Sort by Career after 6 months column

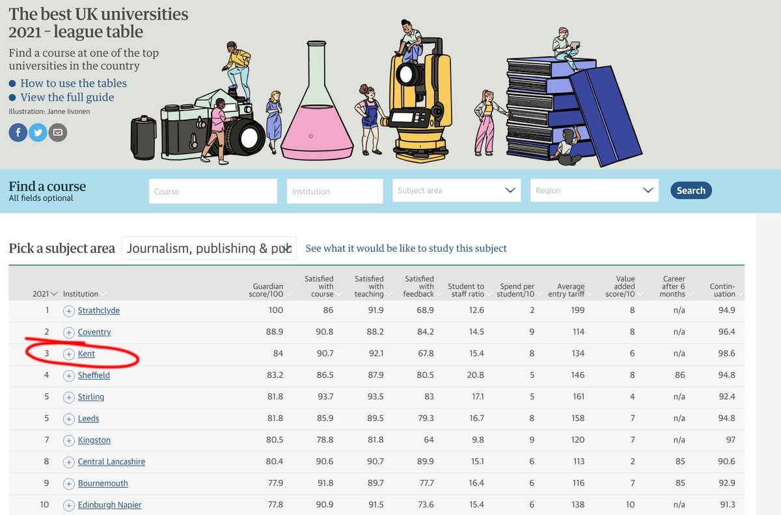coord(676,286)
